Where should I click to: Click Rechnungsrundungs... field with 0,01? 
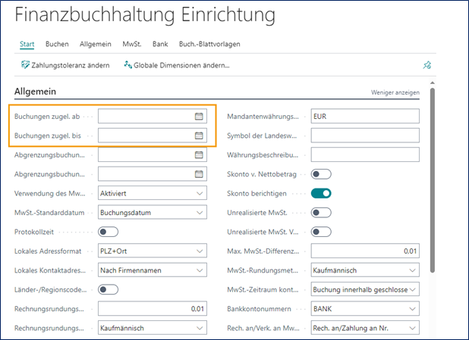coord(153,309)
